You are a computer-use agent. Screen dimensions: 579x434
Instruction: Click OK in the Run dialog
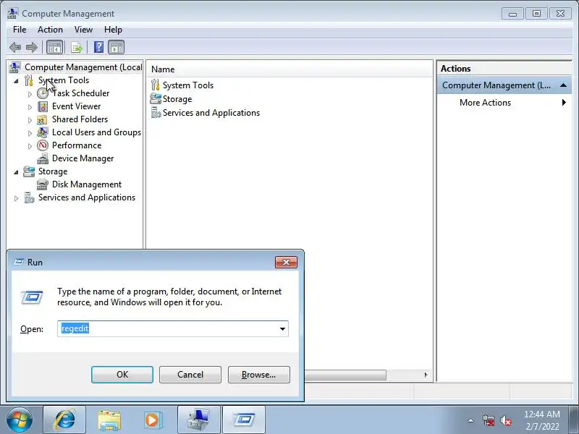(122, 375)
